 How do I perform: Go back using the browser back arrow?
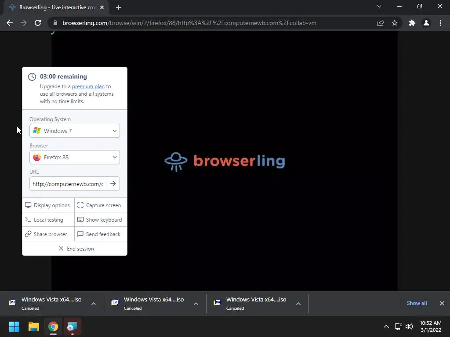[x=10, y=23]
